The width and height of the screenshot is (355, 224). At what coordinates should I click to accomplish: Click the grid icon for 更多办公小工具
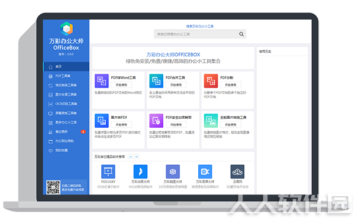point(50,123)
